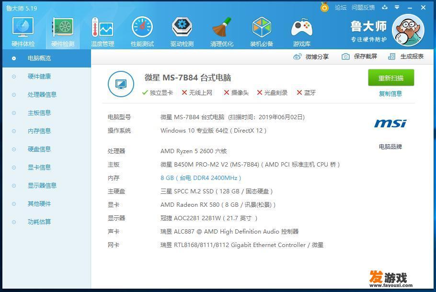Click processor value AMD Ryzen 5 2600 六核

(194, 151)
